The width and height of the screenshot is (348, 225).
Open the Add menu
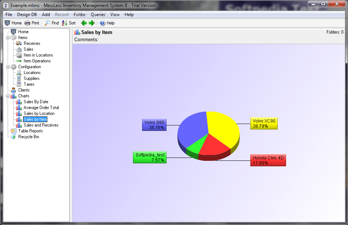click(x=46, y=15)
